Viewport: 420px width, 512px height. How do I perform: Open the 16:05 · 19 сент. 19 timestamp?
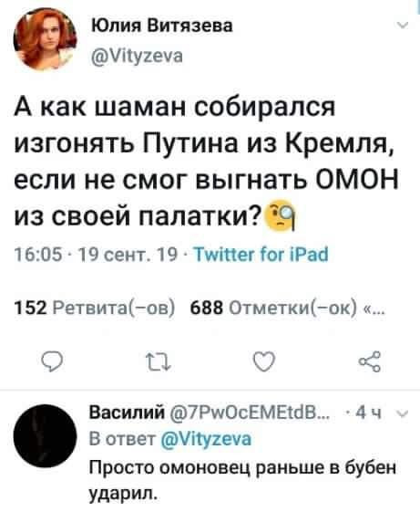[x=97, y=255]
